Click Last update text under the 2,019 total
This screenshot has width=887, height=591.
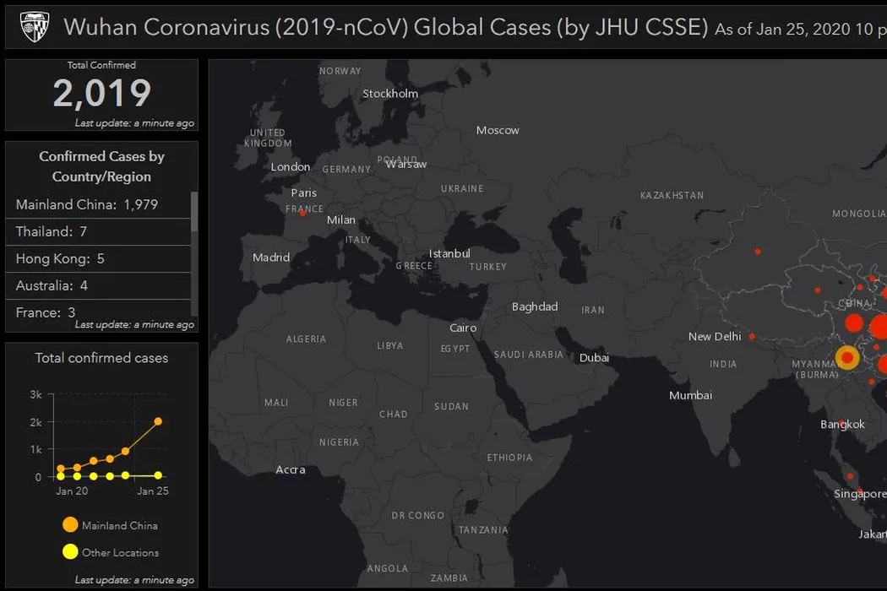tap(134, 122)
